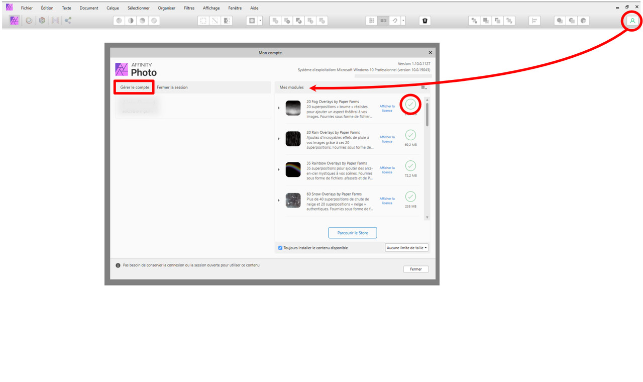The image size is (643, 382).
Task: Click the Move Forward One arrange icon
Action: point(498,21)
